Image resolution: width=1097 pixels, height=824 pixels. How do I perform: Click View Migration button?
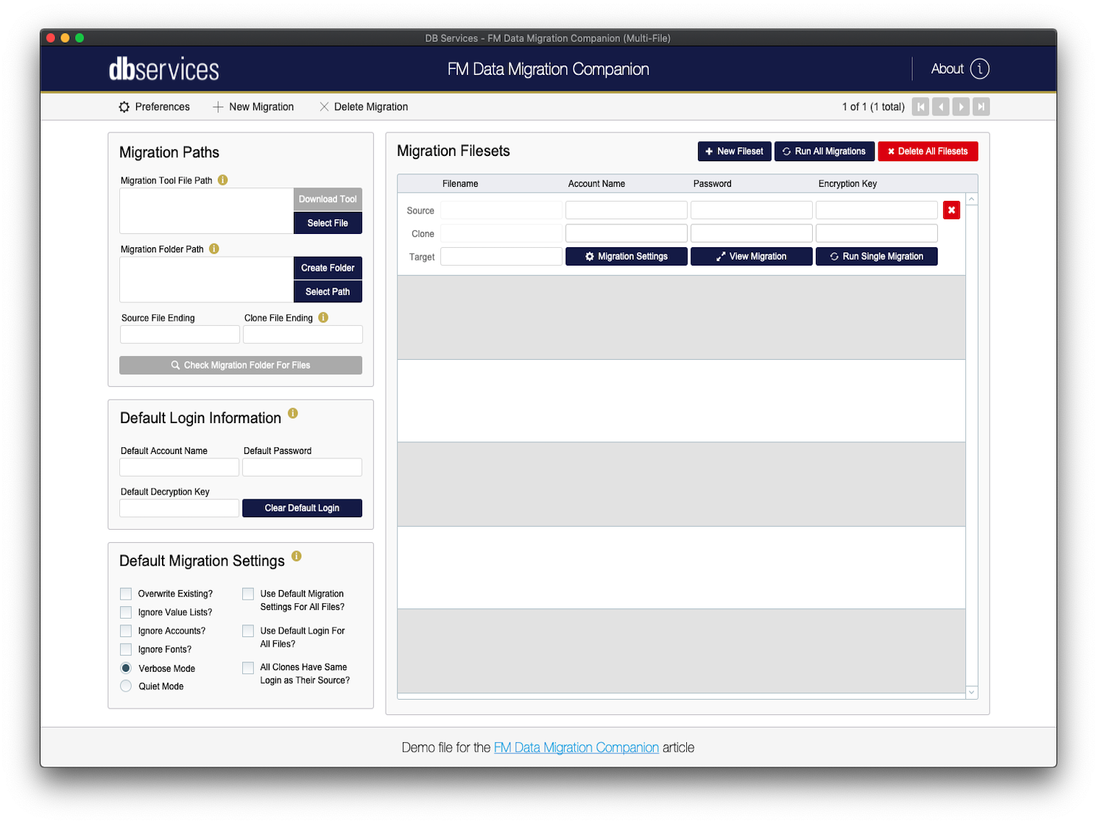[752, 256]
